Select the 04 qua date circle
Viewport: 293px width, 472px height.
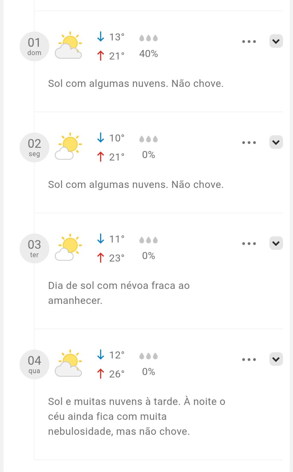point(34,364)
